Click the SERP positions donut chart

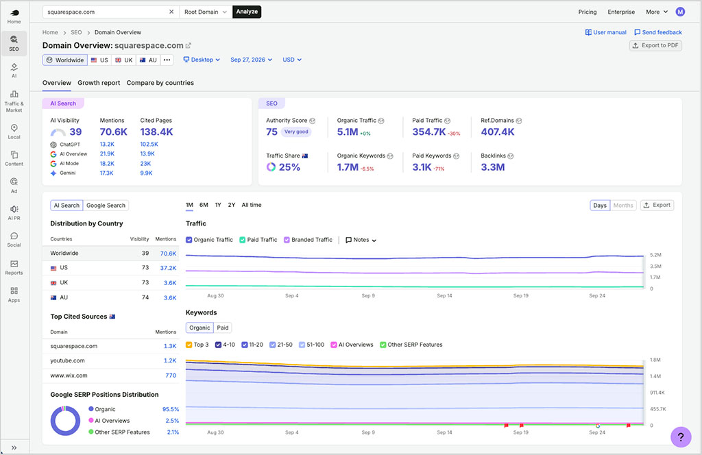pos(65,421)
